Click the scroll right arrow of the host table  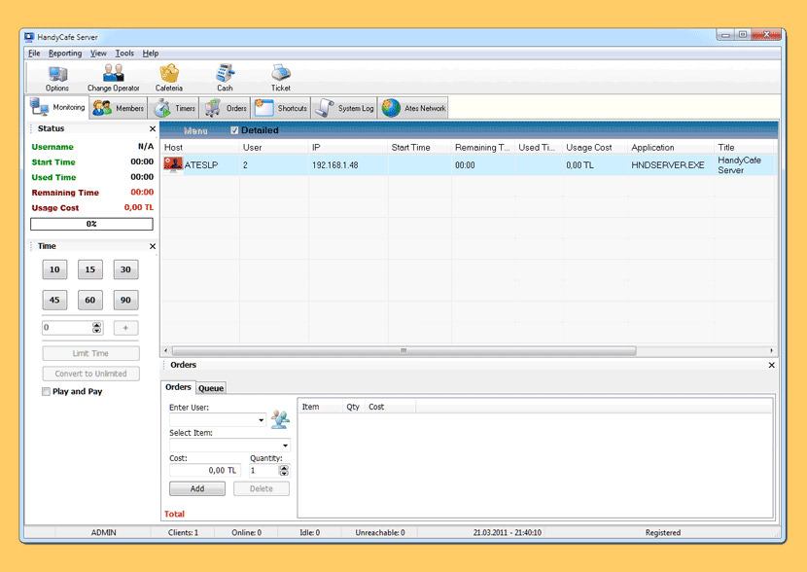click(x=771, y=350)
